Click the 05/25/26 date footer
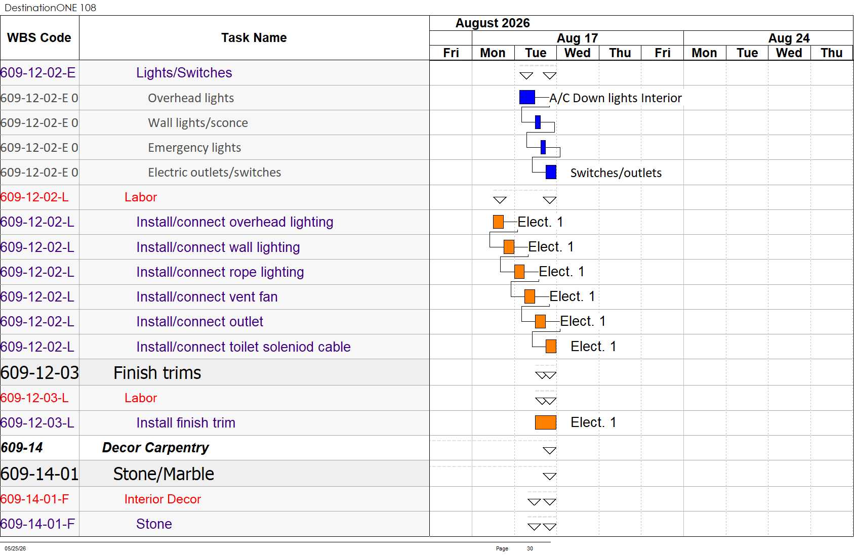This screenshot has width=854, height=555. click(15, 548)
